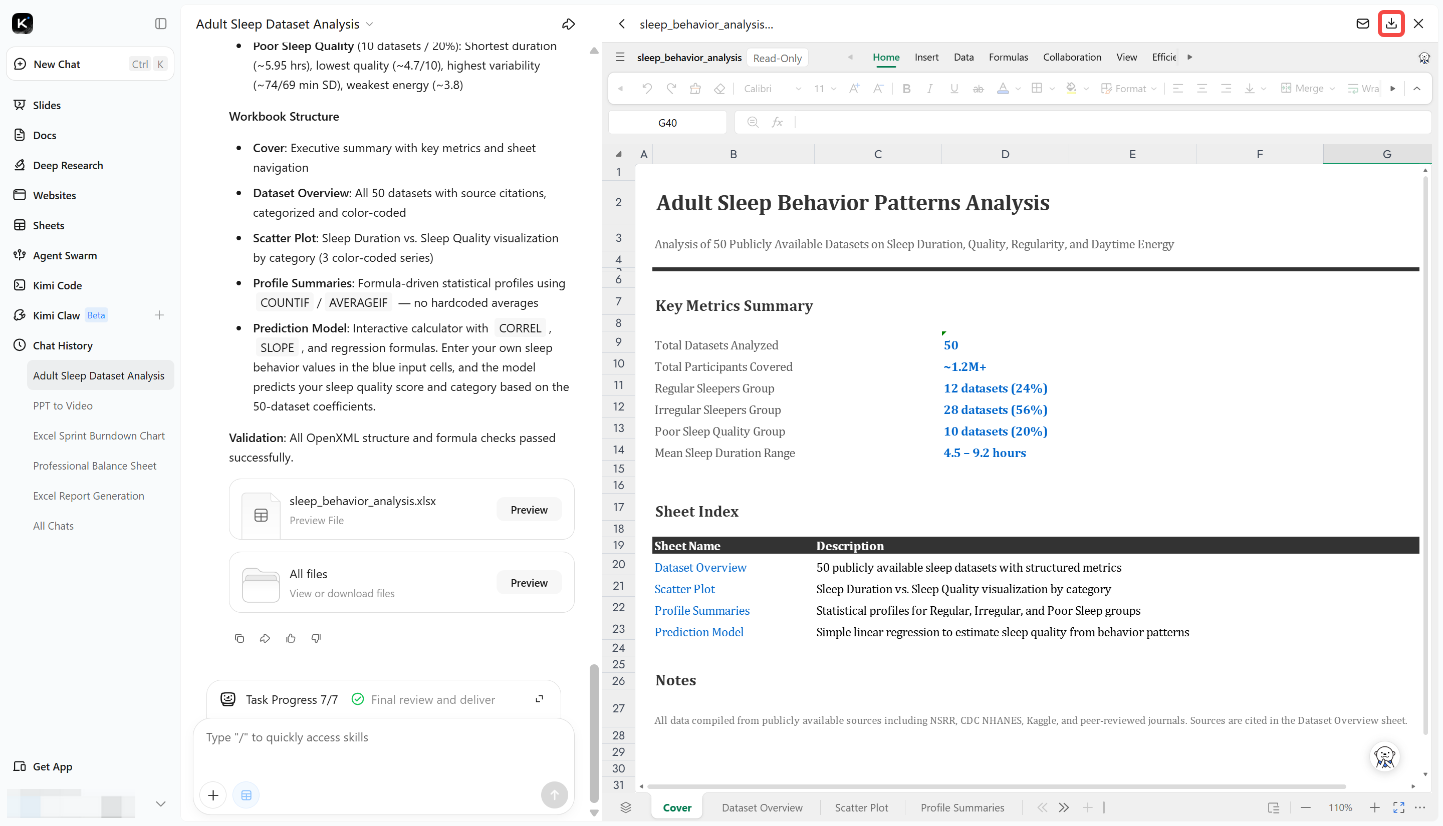Open the sheet list layers icon
The width and height of the screenshot is (1443, 826).
coord(626,807)
